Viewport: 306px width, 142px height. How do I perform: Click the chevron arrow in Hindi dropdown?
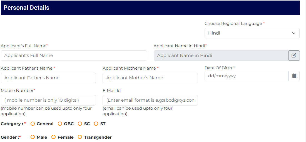tap(294, 33)
